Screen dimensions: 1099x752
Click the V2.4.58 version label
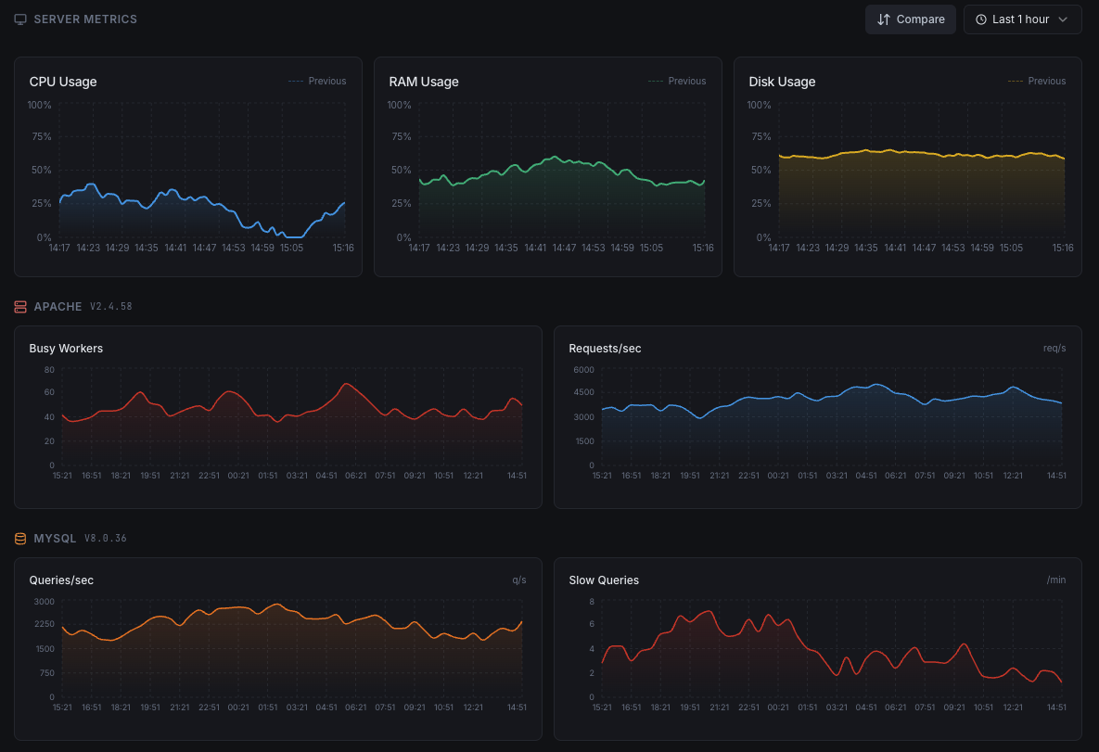pyautogui.click(x=110, y=306)
